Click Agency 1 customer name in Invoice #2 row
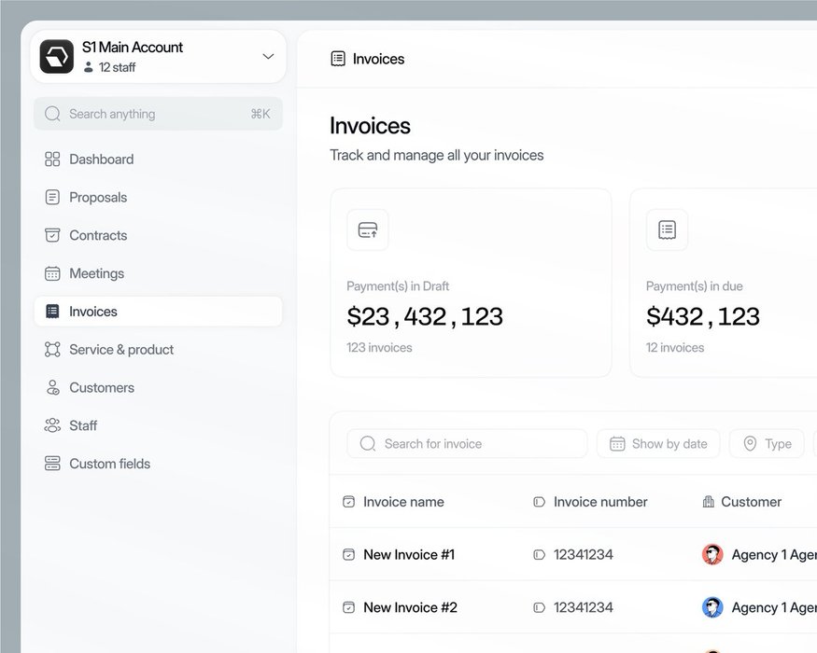The width and height of the screenshot is (817, 653). click(774, 607)
